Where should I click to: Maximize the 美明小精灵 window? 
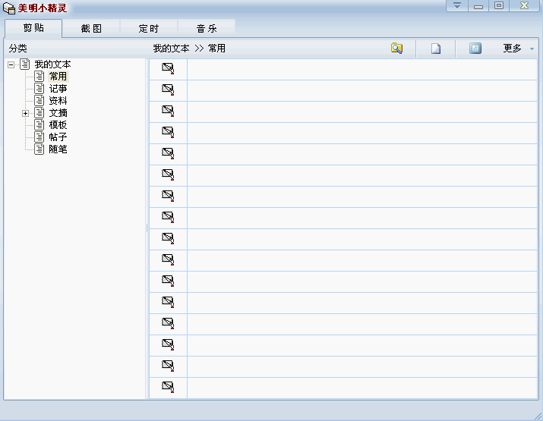click(x=499, y=5)
